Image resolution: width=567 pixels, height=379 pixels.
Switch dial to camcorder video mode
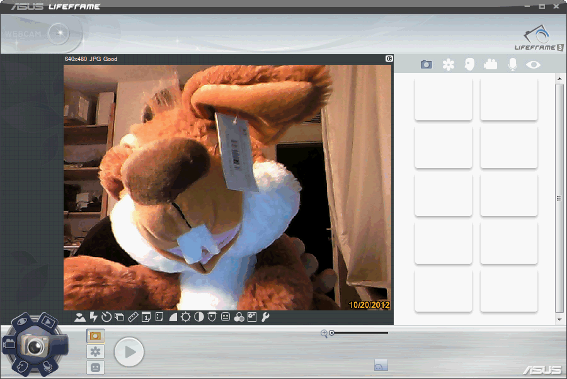(9, 344)
